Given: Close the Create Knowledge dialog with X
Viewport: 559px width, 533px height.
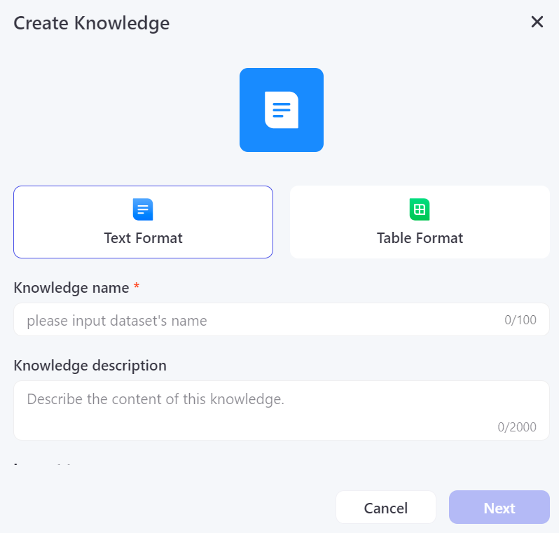Looking at the screenshot, I should (x=537, y=22).
